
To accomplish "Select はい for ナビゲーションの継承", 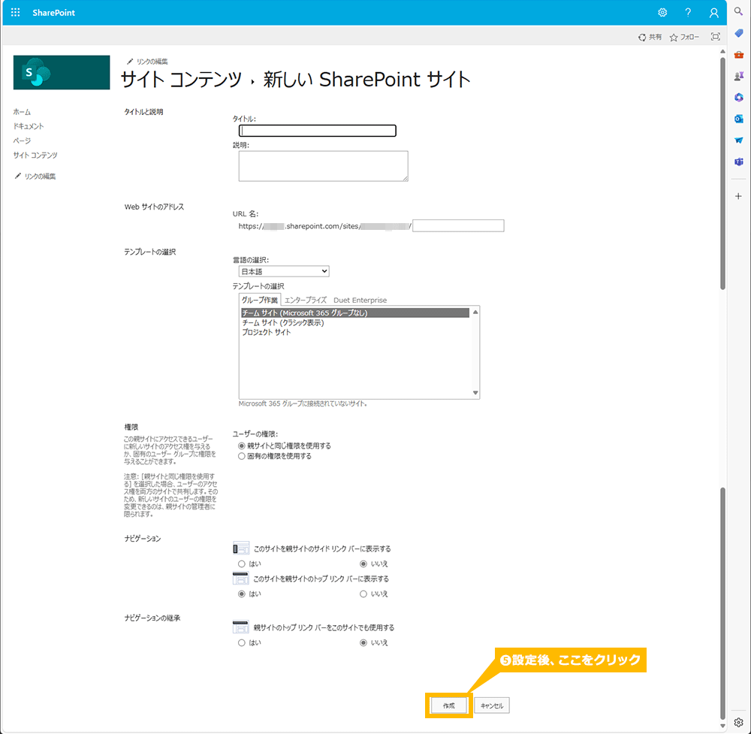I will [242, 643].
